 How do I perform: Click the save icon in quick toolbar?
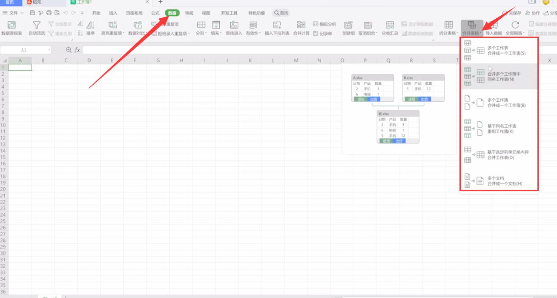coord(32,13)
